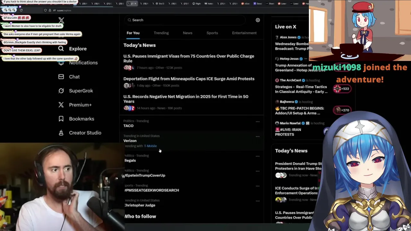
Task: Open the Chat envelope icon
Action: (61, 77)
